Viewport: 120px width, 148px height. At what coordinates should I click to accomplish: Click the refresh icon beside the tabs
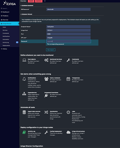(x=45, y=1)
